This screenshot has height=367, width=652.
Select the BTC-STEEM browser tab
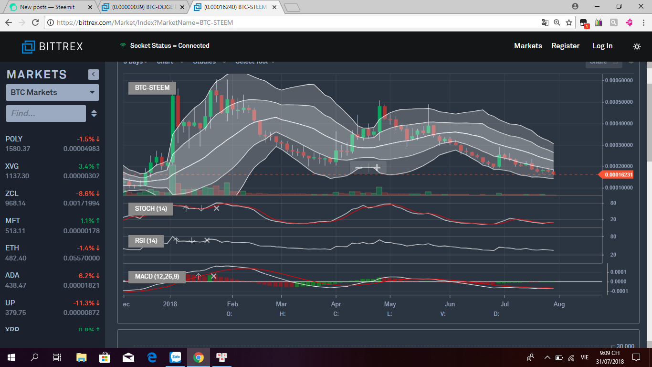(234, 7)
